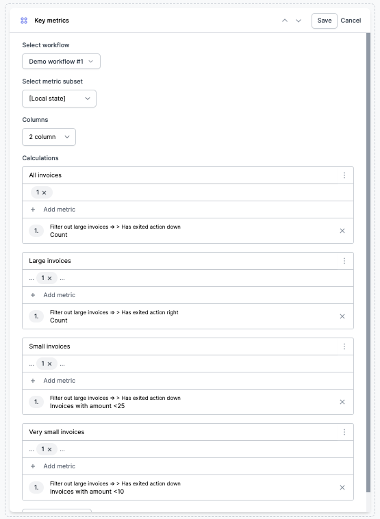Click the vertical scrollbar of the panel
The height and width of the screenshot is (519, 380).
(368, 262)
